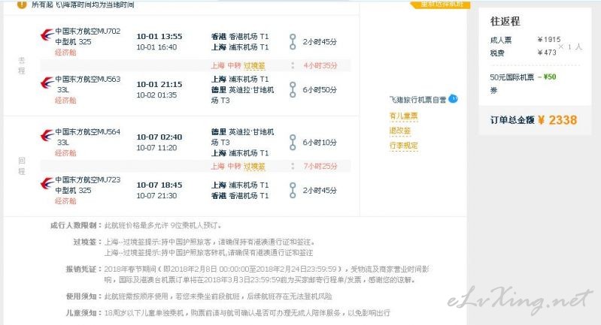Click the departure time 10-01 13:55
The image size is (601, 325).
[159, 36]
